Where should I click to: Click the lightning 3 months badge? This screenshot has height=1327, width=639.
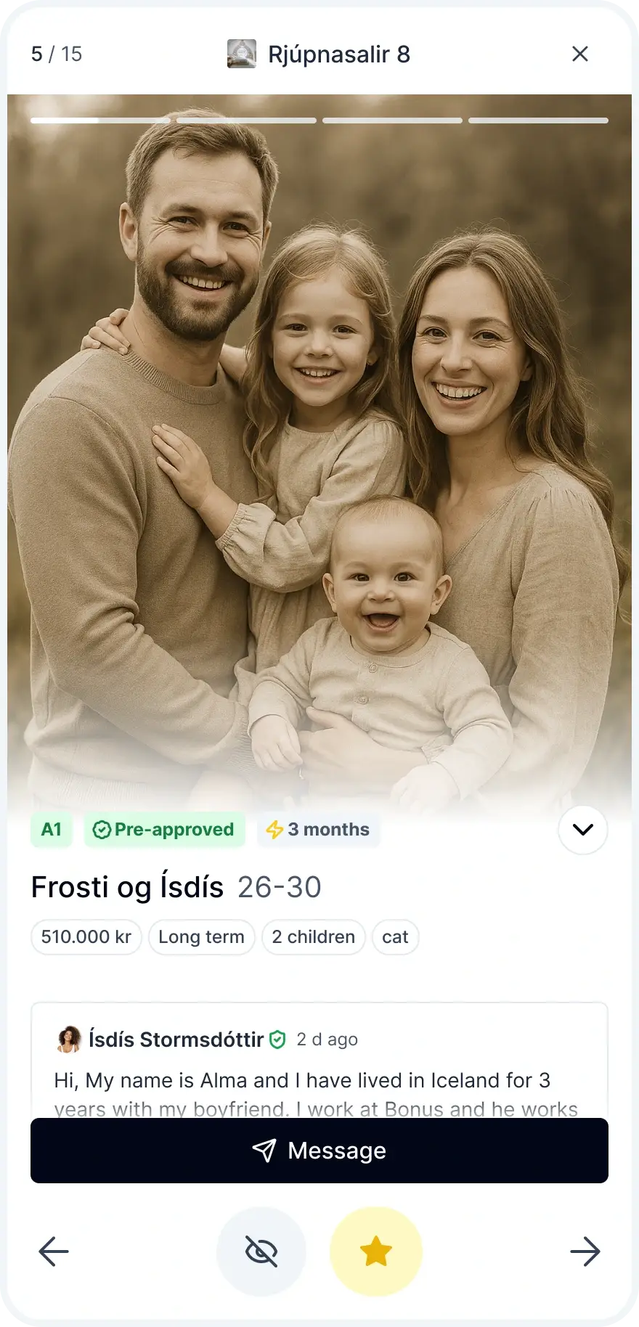pos(318,830)
